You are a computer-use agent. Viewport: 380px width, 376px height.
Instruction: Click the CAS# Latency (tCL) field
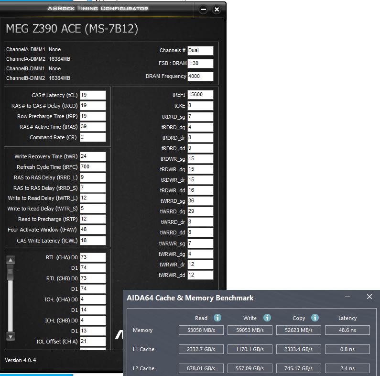point(93,95)
